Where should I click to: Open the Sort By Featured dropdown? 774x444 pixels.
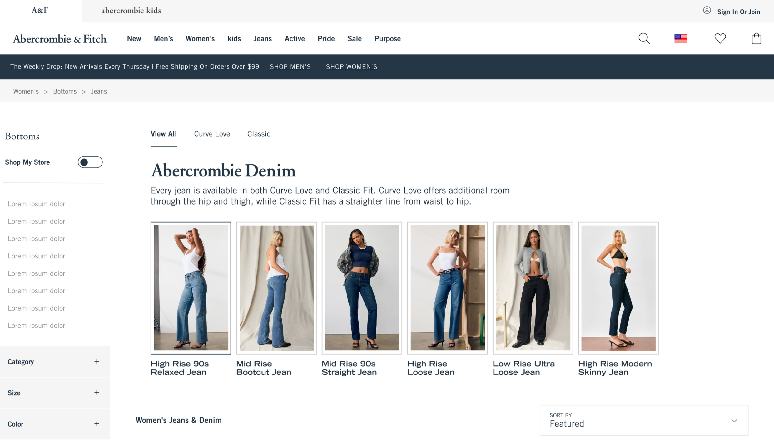click(644, 420)
